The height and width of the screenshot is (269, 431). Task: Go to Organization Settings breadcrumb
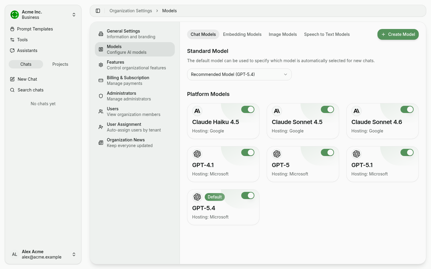coord(131,11)
